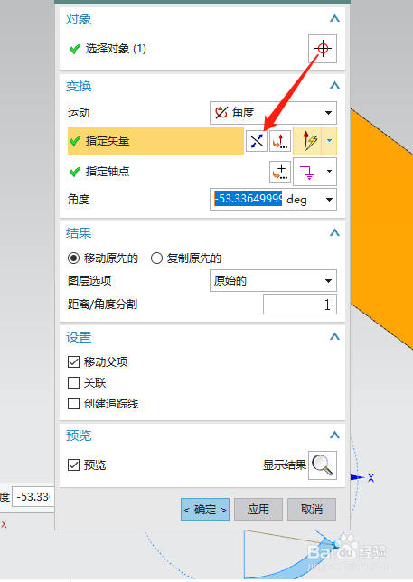This screenshot has height=582, width=413.
Task: Open the angle deg unit dropdown
Action: [x=329, y=200]
